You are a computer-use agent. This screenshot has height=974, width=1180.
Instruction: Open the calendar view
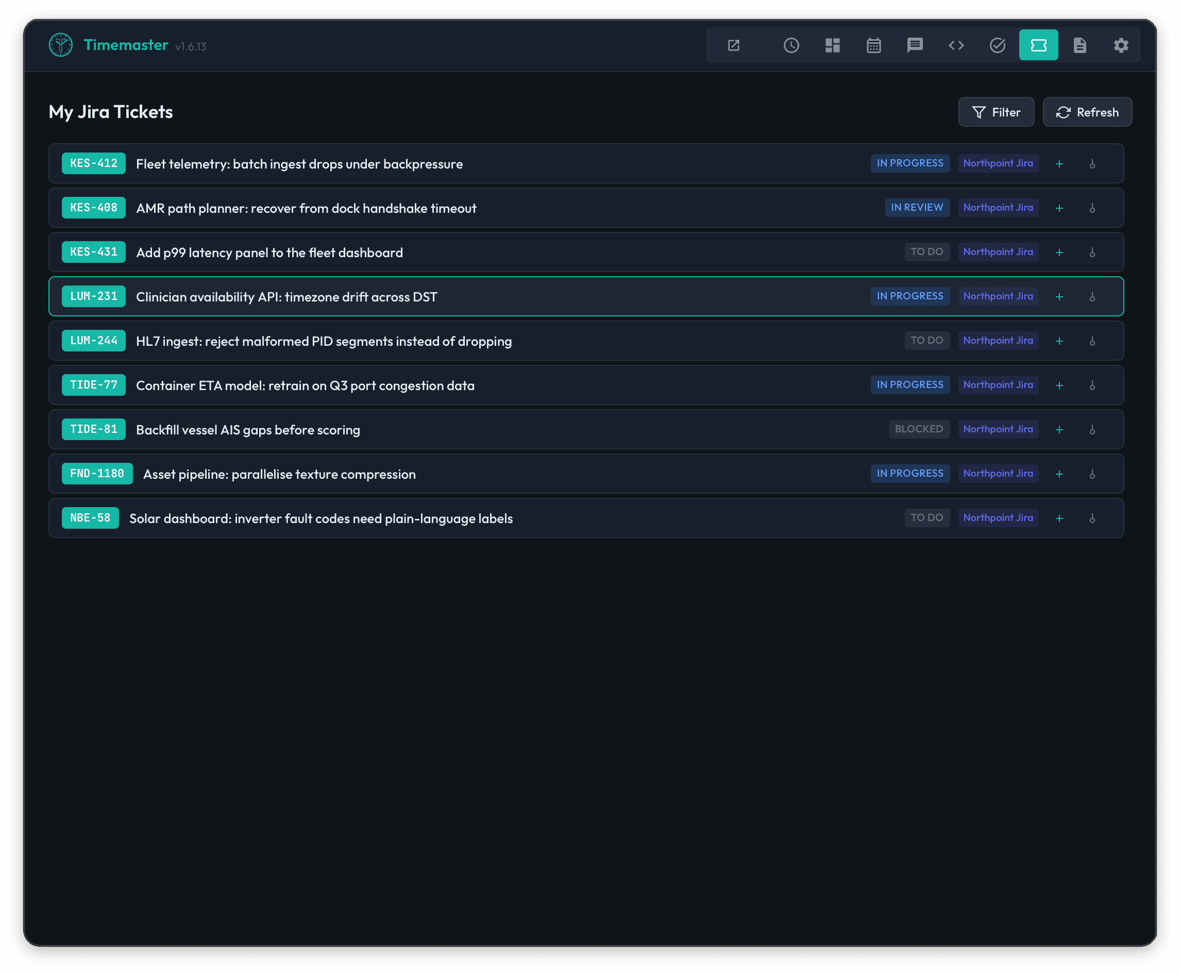pyautogui.click(x=874, y=45)
